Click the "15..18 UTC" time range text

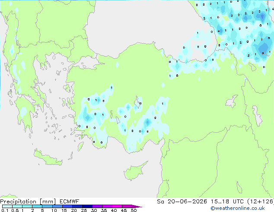pyautogui.click(x=227, y=202)
